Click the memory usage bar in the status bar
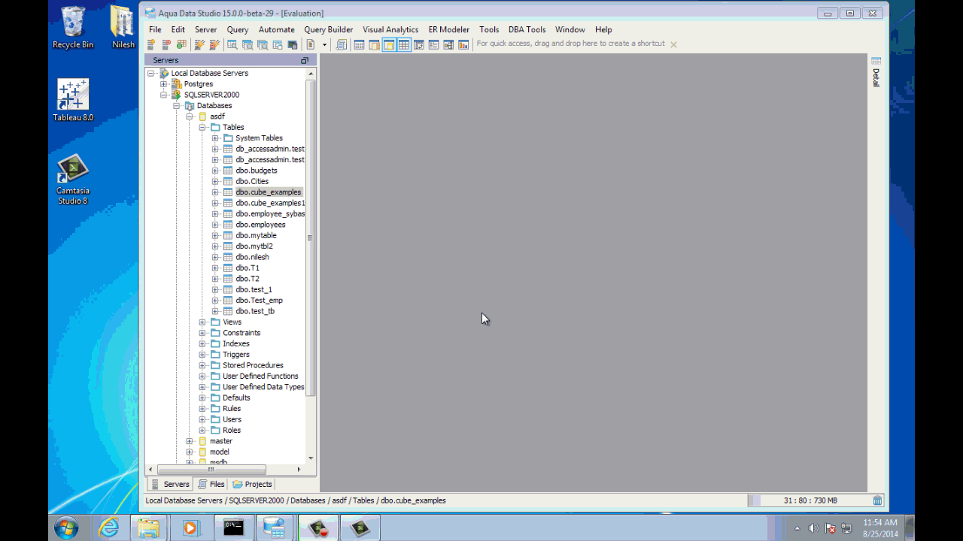963x541 pixels. [810, 500]
